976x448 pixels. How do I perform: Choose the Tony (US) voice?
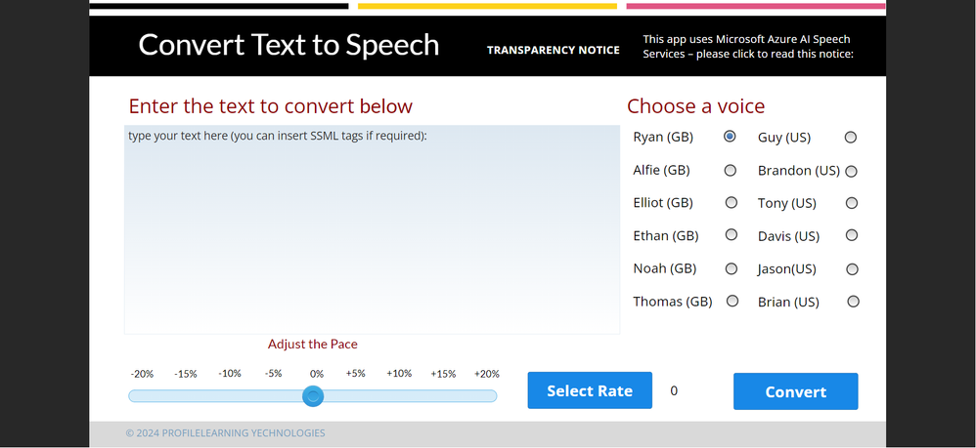click(x=852, y=203)
